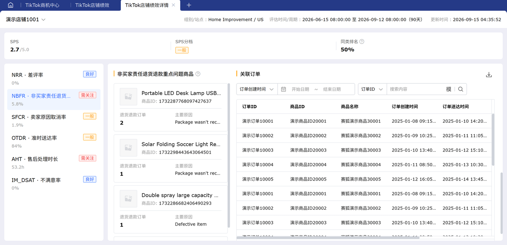Viewport: 507px width, 245px height.
Task: Click the 一般 badge under SPS分档
Action: tap(182, 50)
